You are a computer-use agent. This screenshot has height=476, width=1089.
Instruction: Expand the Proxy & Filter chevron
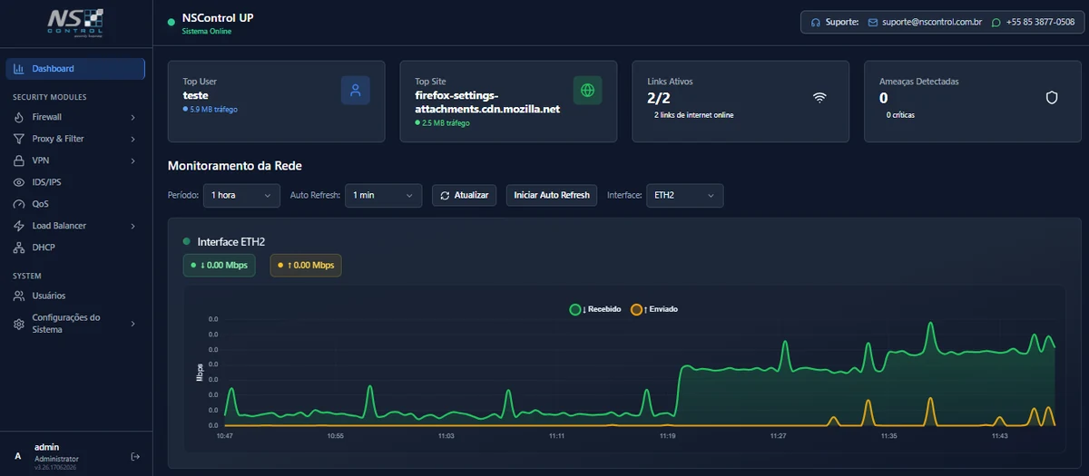132,139
